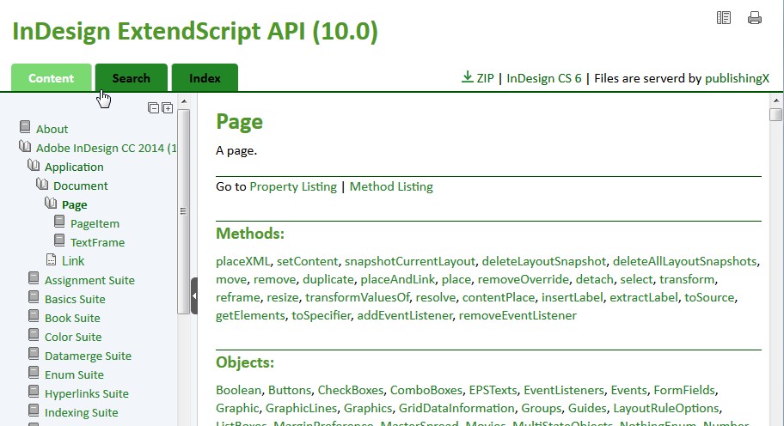Go to Property Listing
The image size is (784, 426).
(x=293, y=186)
